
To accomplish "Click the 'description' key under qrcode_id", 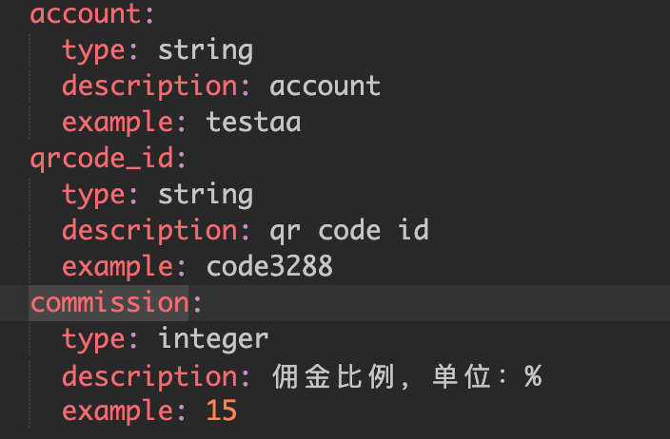I will pos(149,232).
